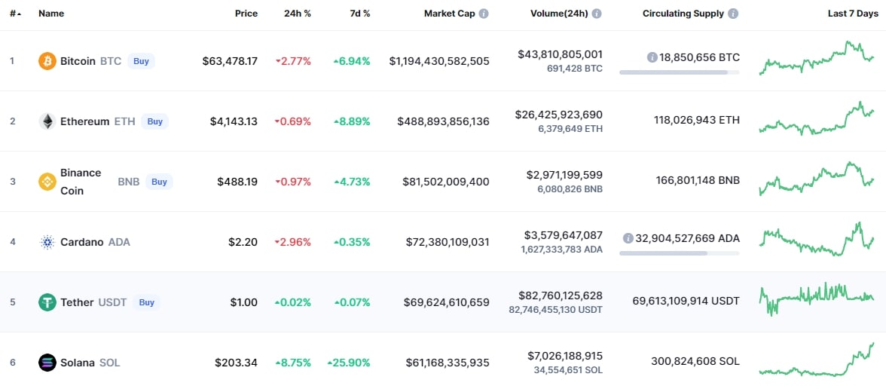Click the Ethereum logo icon
Viewport: 886px width, 389px height.
point(47,121)
